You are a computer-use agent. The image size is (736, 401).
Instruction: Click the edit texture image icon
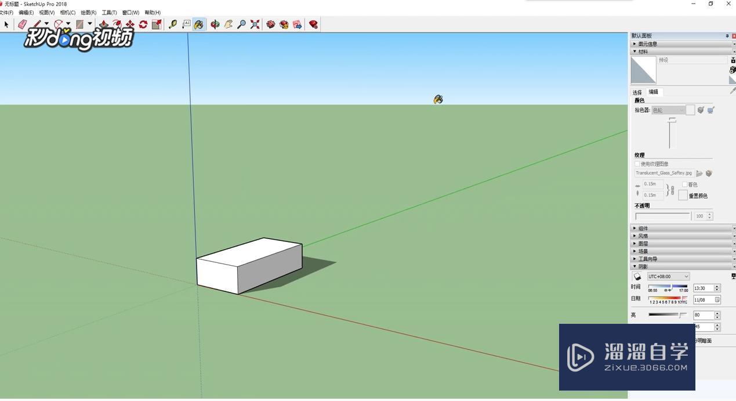pyautogui.click(x=709, y=173)
